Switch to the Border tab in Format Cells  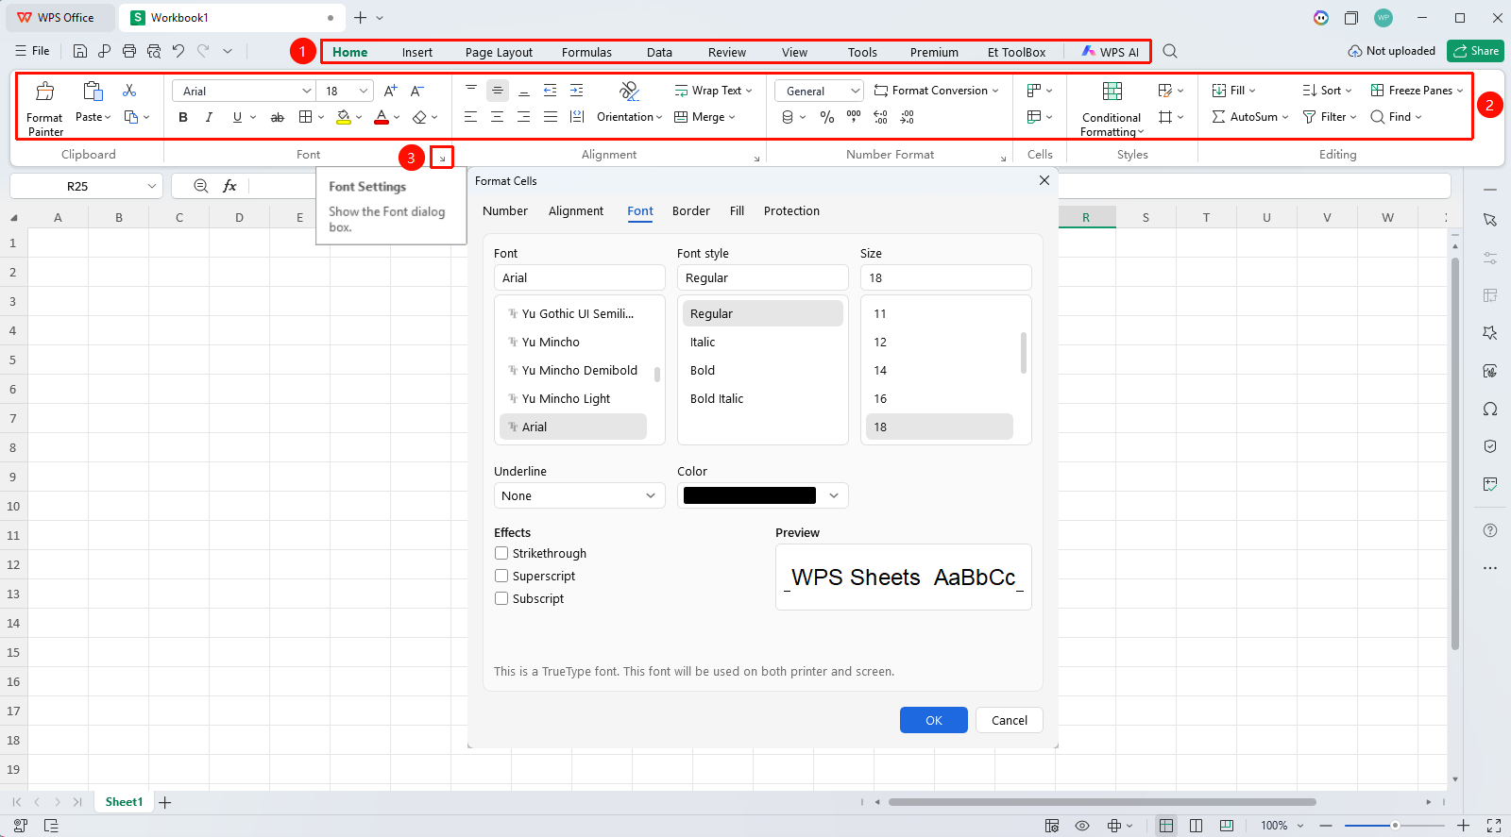691,211
